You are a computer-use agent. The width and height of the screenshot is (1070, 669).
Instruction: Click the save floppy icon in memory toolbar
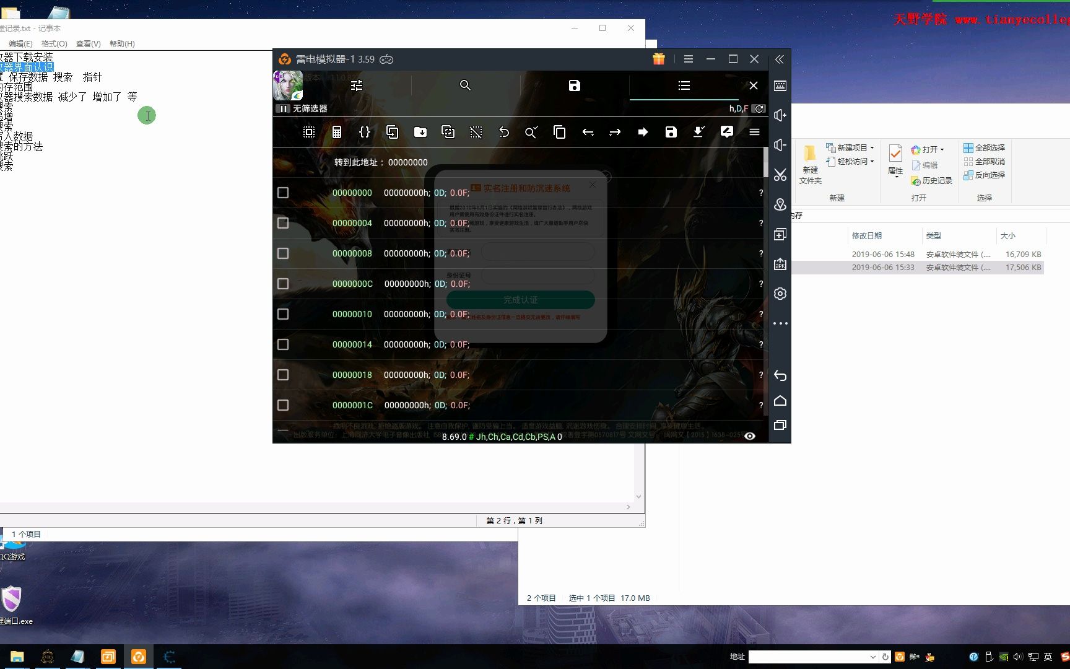pos(671,132)
